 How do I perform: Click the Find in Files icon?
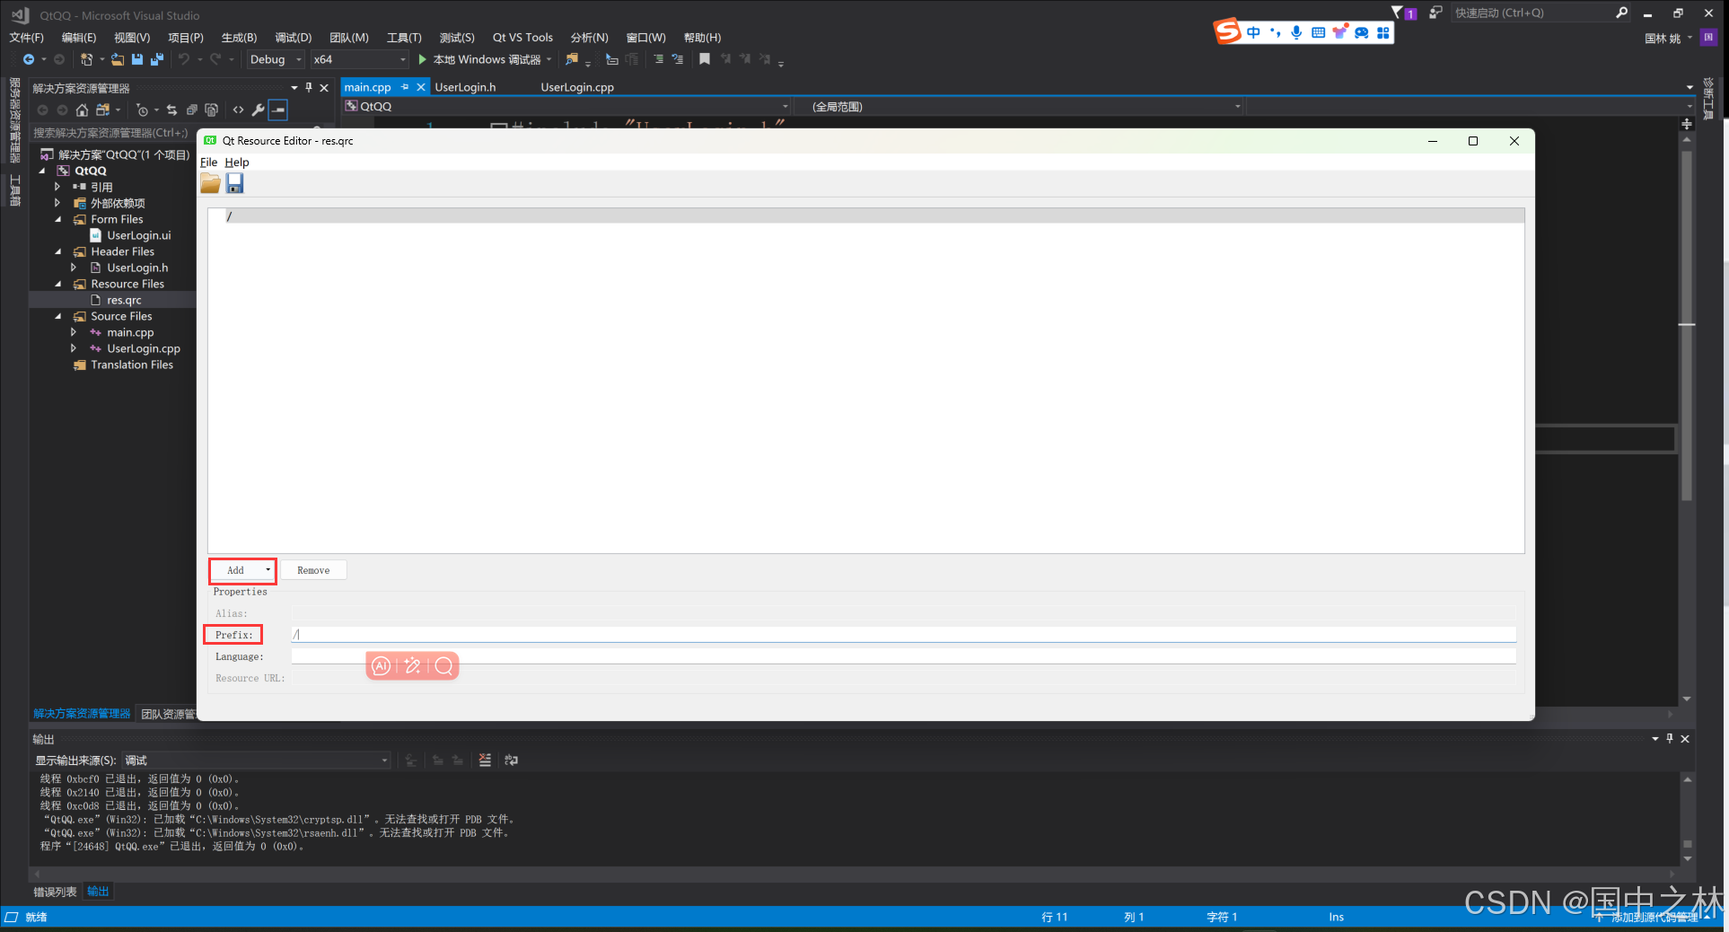click(x=572, y=59)
